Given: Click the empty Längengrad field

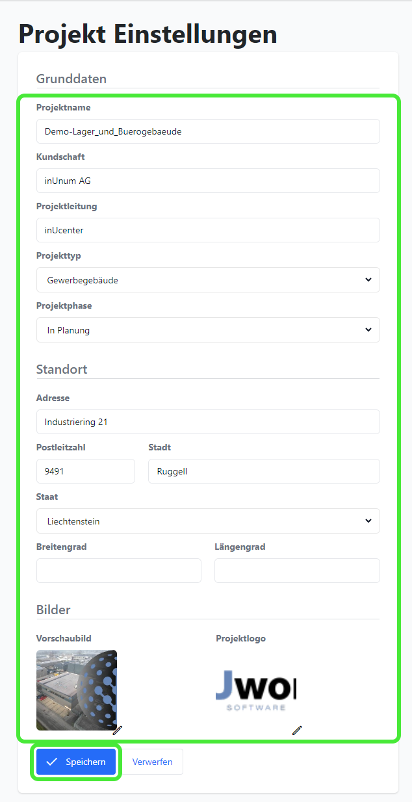Looking at the screenshot, I should click(x=297, y=571).
